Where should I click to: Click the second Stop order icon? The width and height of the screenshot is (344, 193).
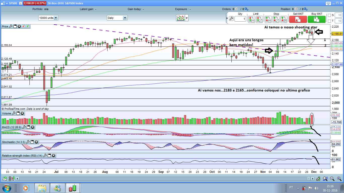coord(276,19)
